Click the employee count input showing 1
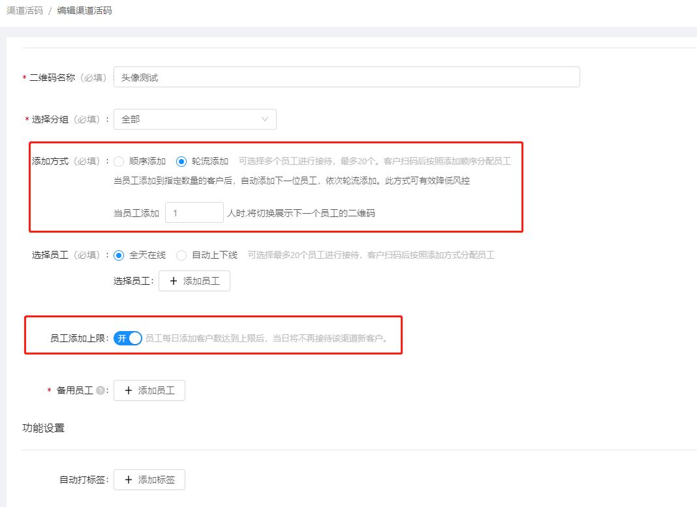Image resolution: width=697 pixels, height=507 pixels. [194, 212]
